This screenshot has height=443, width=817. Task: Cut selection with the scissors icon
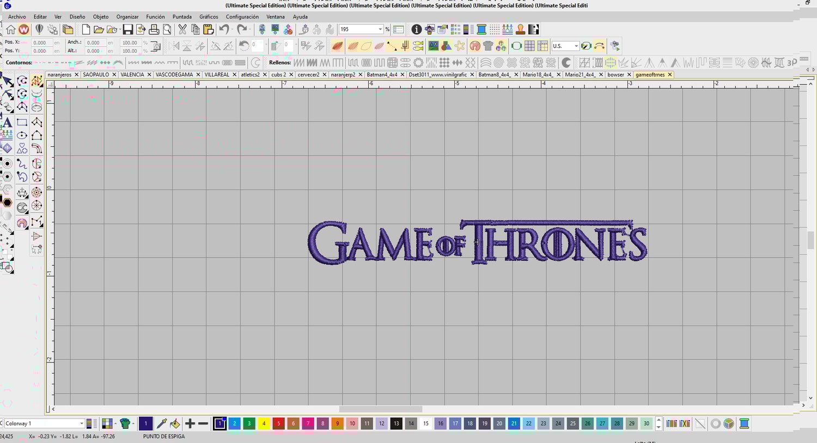[x=182, y=29]
